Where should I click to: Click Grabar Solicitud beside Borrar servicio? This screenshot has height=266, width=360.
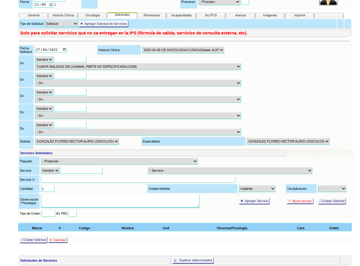[332, 201]
